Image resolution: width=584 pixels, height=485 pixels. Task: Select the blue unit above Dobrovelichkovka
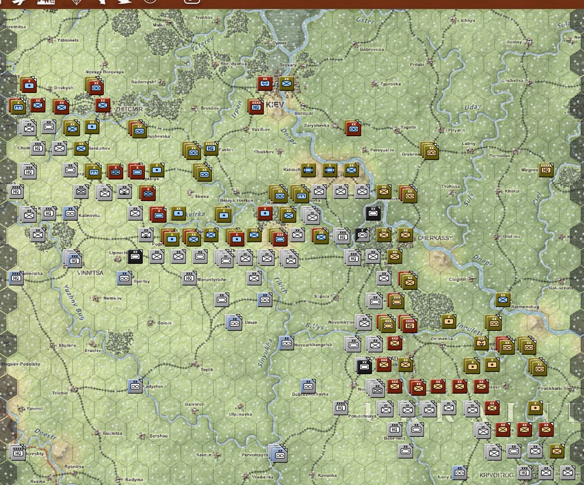pos(308,386)
